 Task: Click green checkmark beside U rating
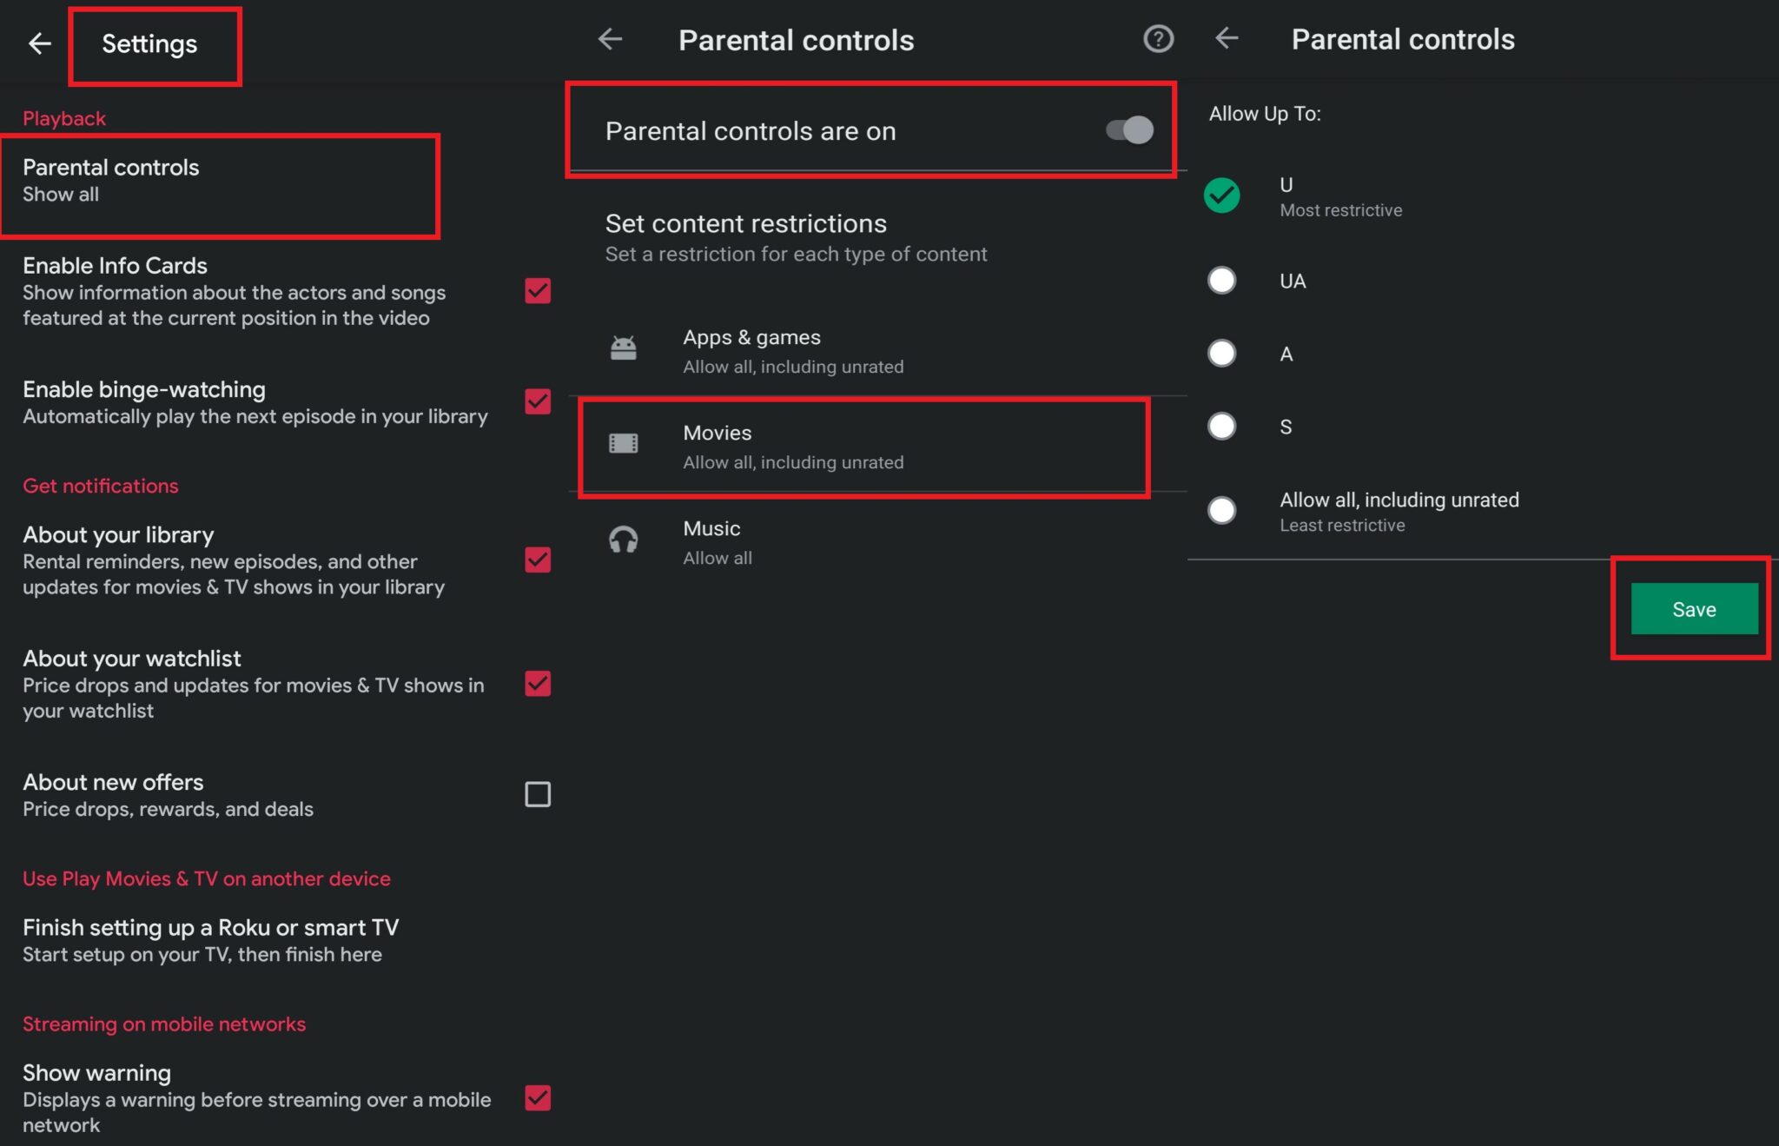point(1221,195)
